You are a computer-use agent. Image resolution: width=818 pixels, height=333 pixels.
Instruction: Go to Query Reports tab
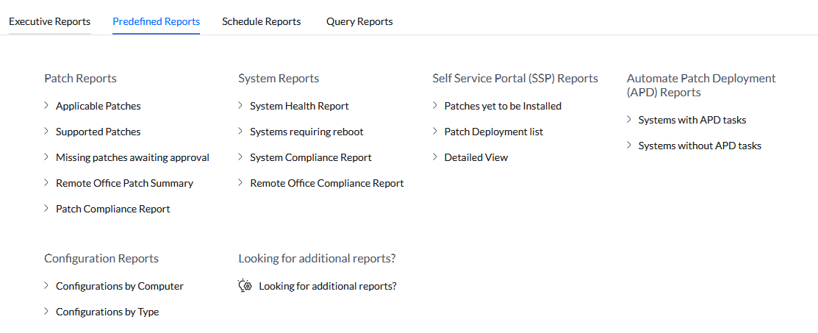[x=359, y=21]
